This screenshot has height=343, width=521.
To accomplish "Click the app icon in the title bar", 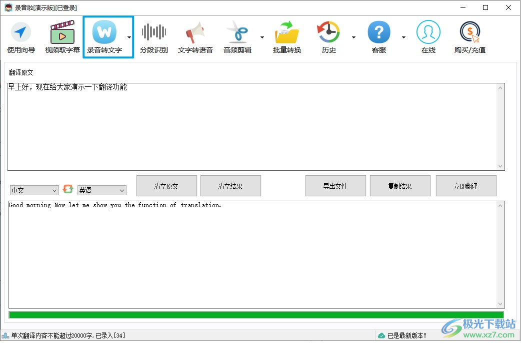I will point(8,7).
